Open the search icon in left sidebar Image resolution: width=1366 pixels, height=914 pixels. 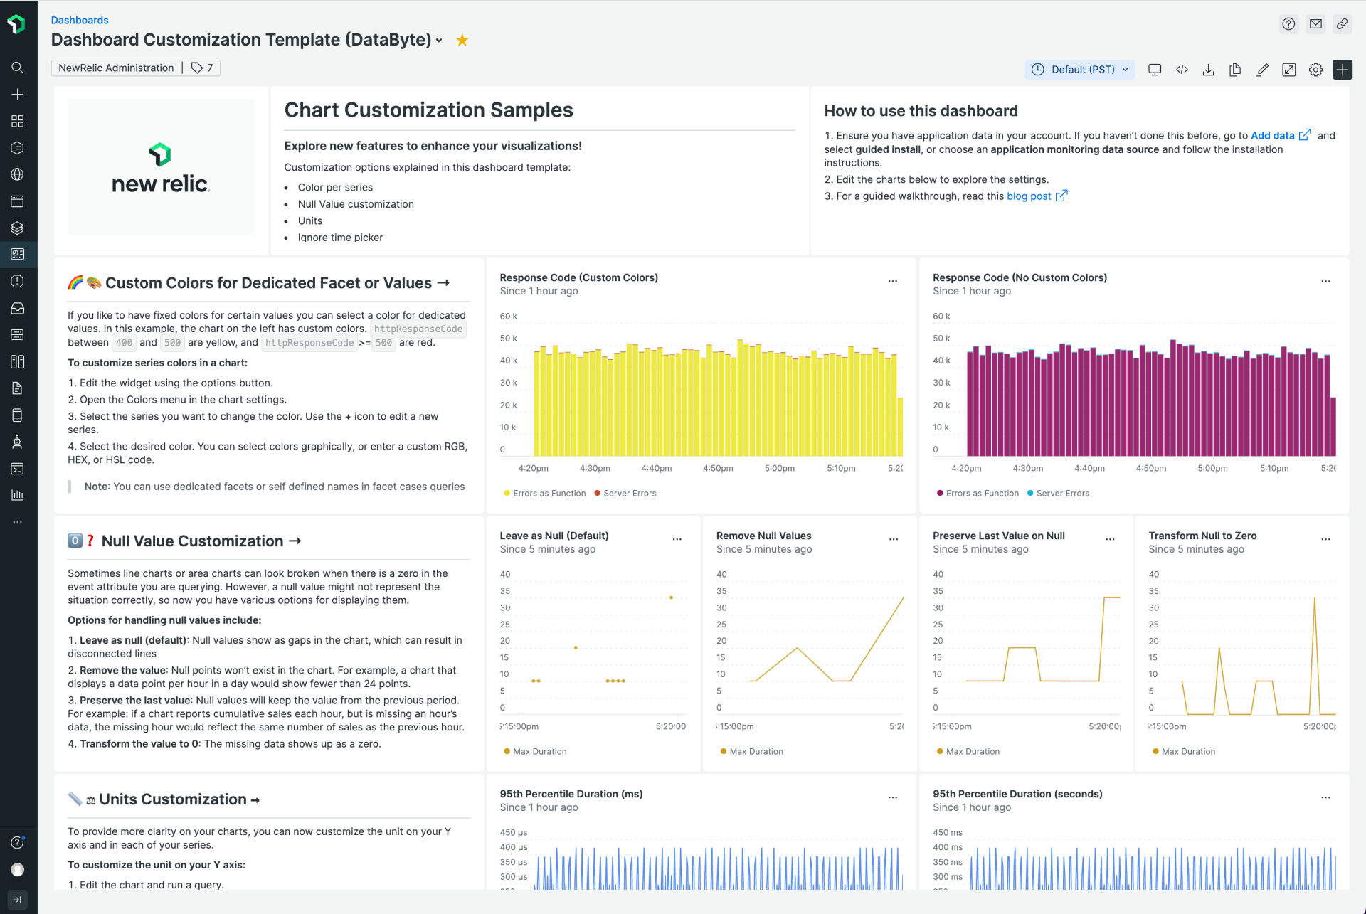[17, 68]
